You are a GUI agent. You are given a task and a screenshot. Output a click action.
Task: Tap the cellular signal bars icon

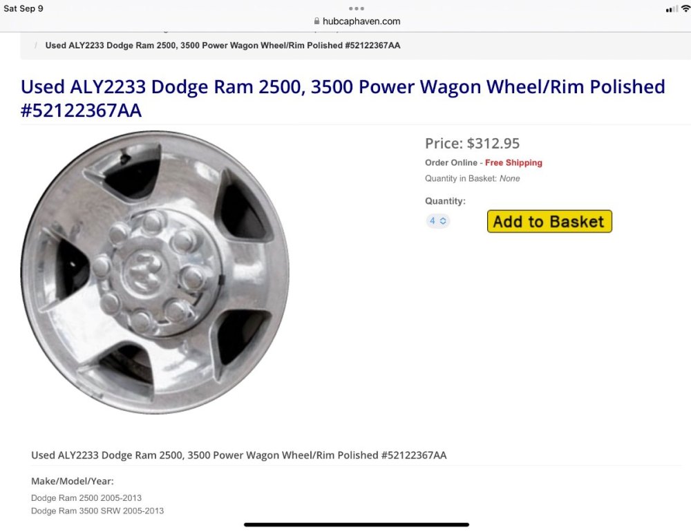point(672,9)
